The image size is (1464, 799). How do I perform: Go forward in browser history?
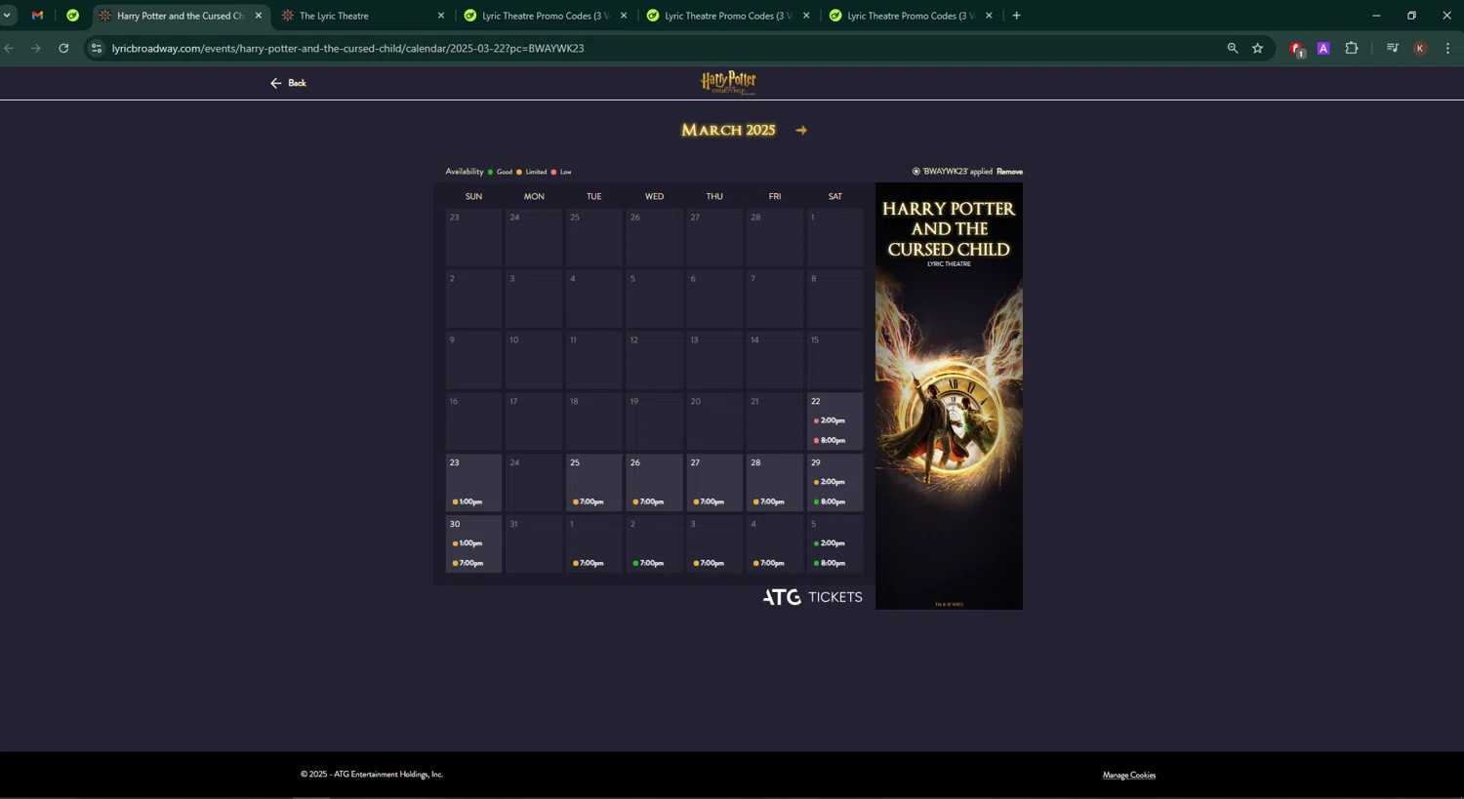tap(36, 48)
